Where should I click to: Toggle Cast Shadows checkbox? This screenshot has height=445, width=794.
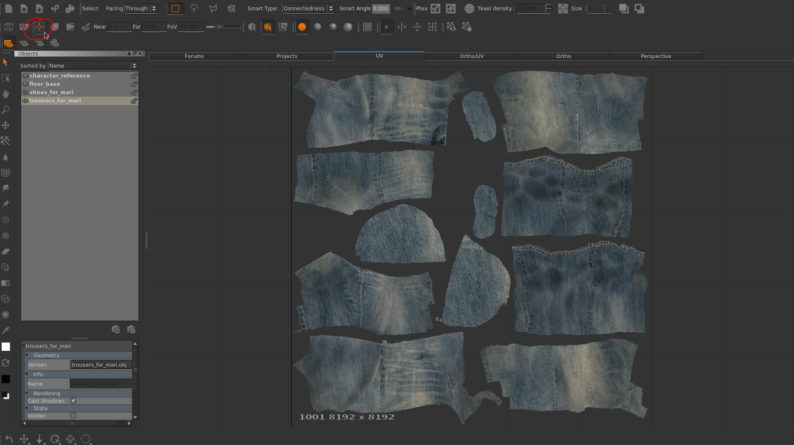point(74,401)
